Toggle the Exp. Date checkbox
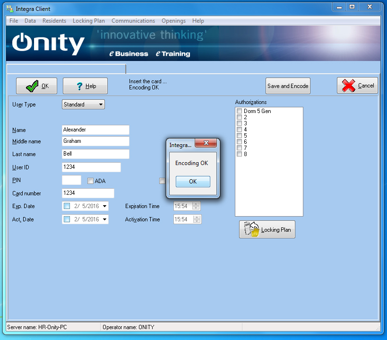The height and width of the screenshot is (340, 387). pyautogui.click(x=67, y=206)
